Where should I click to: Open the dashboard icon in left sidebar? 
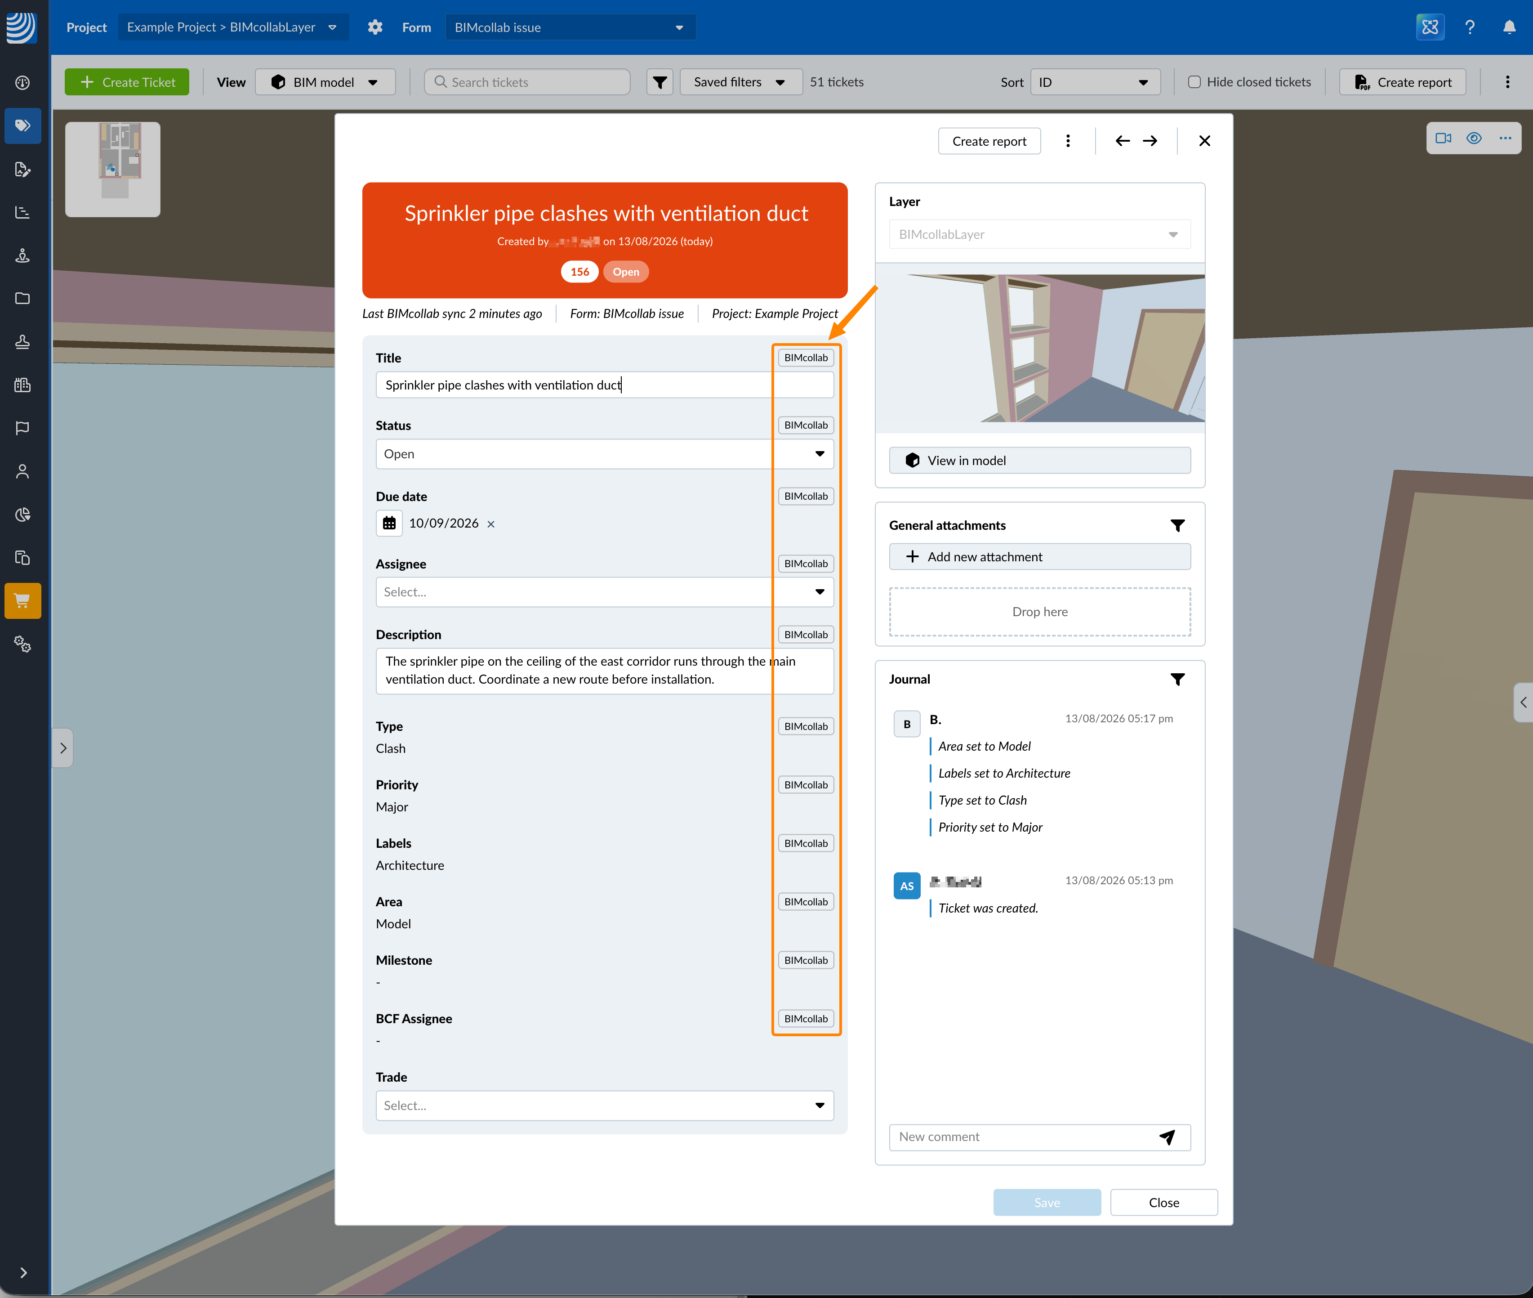pyautogui.click(x=23, y=82)
